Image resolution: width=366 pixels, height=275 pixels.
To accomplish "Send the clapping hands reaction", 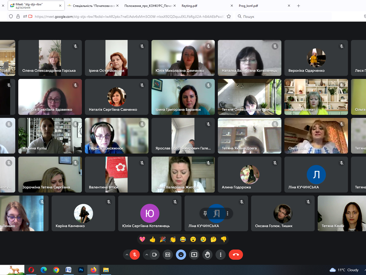I will coord(173,239).
